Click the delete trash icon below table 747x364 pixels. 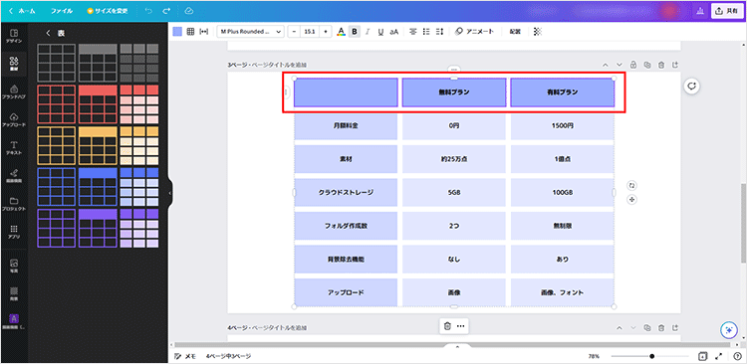click(x=447, y=326)
